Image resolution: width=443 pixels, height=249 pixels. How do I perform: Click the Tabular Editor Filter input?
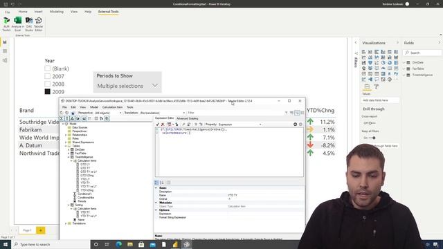(236, 113)
